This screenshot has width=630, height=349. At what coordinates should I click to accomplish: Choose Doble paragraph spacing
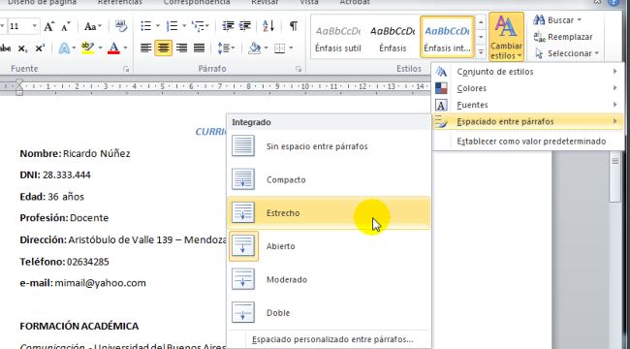[329, 313]
